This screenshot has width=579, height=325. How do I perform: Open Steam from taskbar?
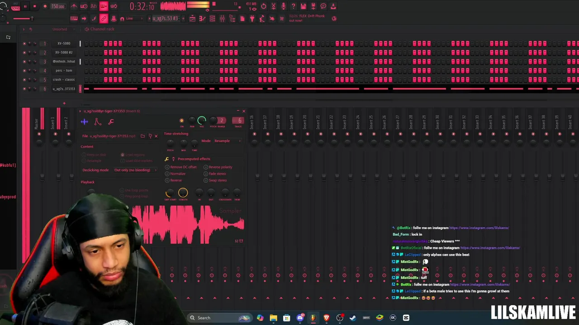(x=353, y=318)
